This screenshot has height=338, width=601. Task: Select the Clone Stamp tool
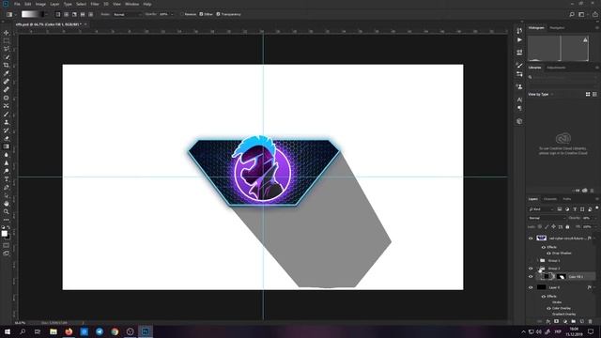(x=7, y=122)
